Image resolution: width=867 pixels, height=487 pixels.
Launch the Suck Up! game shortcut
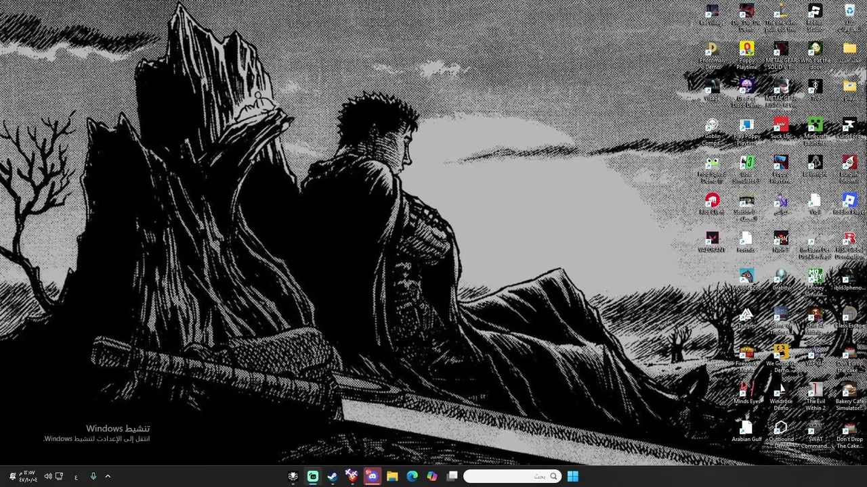pyautogui.click(x=781, y=129)
